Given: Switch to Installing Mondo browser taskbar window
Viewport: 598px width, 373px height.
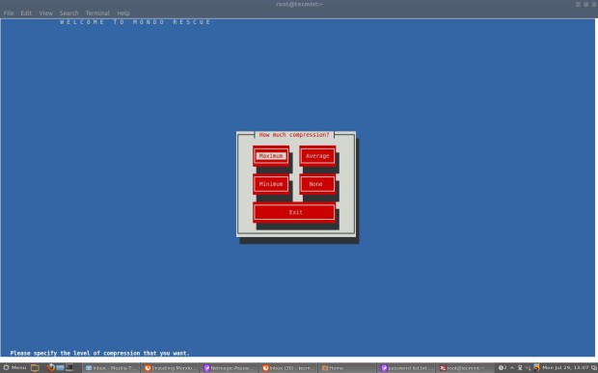Looking at the screenshot, I should (170, 368).
